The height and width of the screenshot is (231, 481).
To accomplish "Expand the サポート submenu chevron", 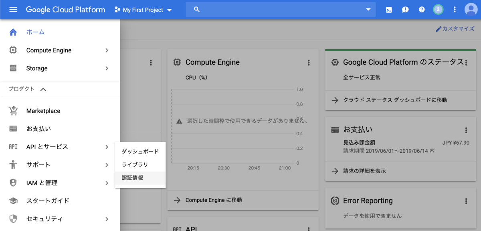I will click(x=107, y=165).
